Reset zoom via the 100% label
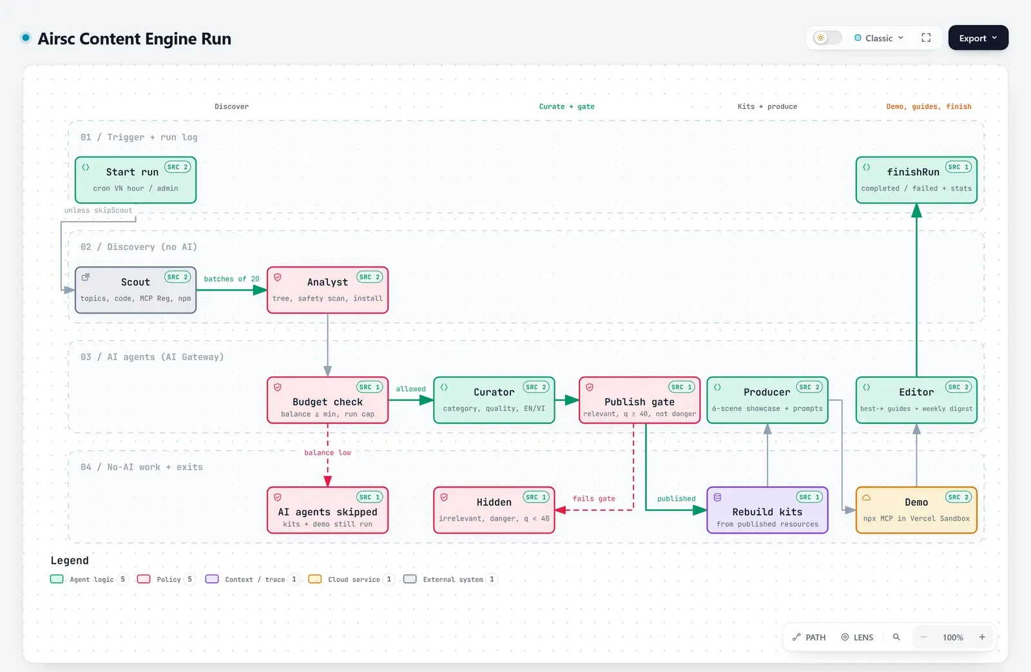This screenshot has height=672, width=1031. (953, 637)
